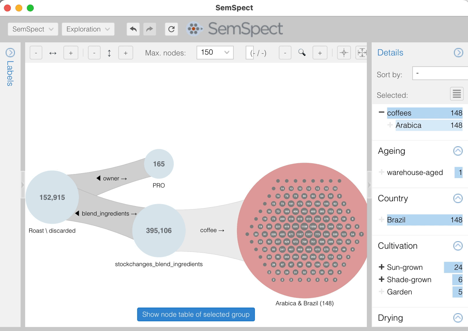Click the SemSpect logo
Image resolution: width=468 pixels, height=331 pixels.
(x=234, y=29)
